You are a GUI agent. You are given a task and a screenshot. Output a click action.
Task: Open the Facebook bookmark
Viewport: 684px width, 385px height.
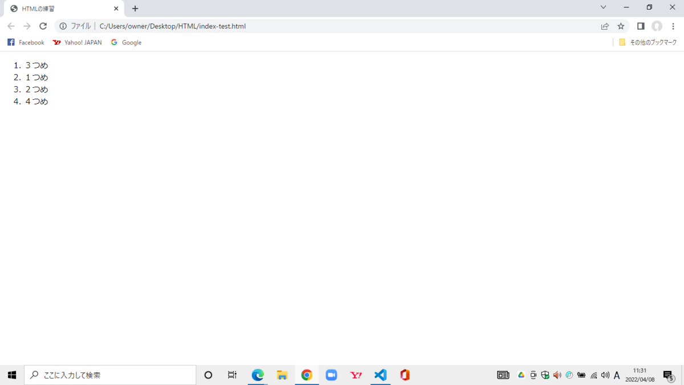(x=26, y=43)
